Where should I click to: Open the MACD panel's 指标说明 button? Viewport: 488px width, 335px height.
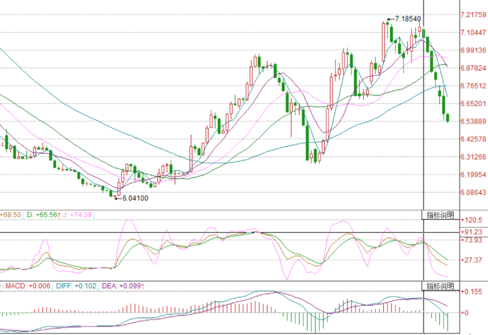tap(440, 286)
